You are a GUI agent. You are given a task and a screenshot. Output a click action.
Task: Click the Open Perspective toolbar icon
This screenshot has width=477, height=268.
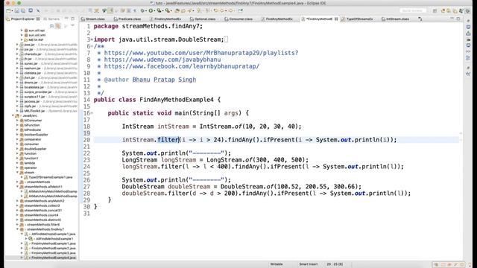[x=435, y=10]
